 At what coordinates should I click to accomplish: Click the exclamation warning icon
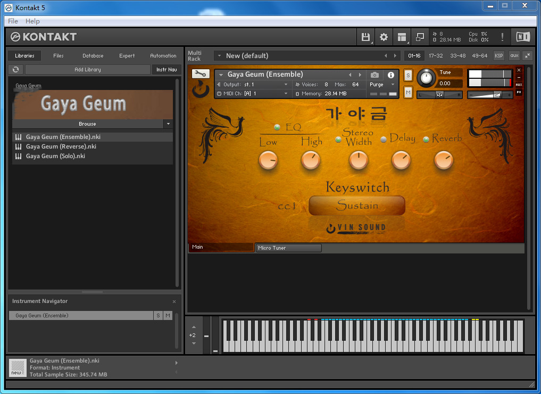tap(502, 37)
